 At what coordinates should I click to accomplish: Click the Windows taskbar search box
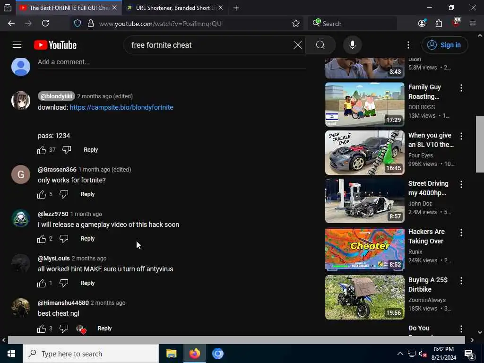tap(91, 354)
